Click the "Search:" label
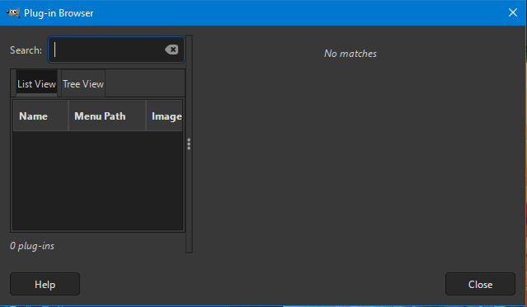This screenshot has height=307, width=527. [26, 50]
